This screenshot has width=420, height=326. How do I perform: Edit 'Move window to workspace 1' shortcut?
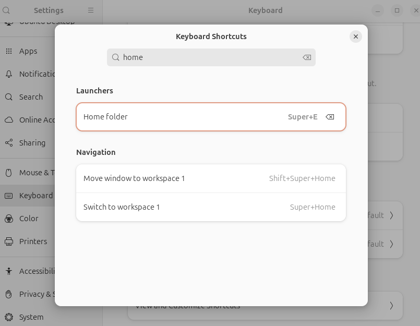click(211, 178)
